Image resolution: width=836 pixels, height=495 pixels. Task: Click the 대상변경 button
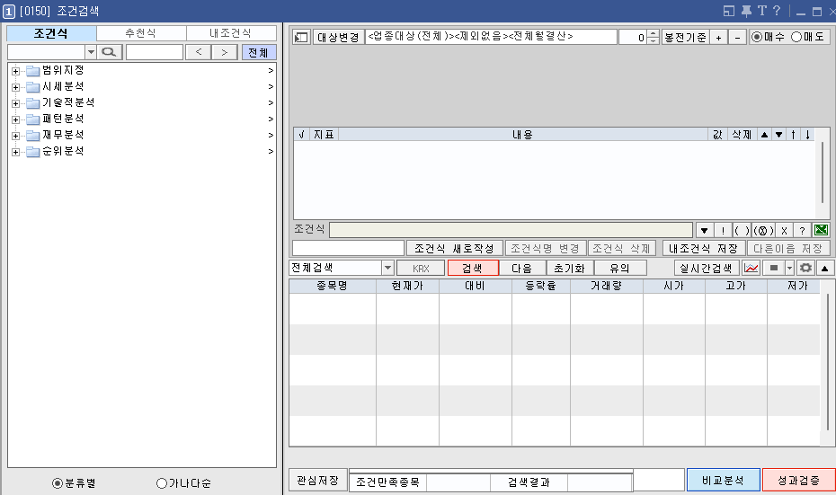click(x=338, y=38)
